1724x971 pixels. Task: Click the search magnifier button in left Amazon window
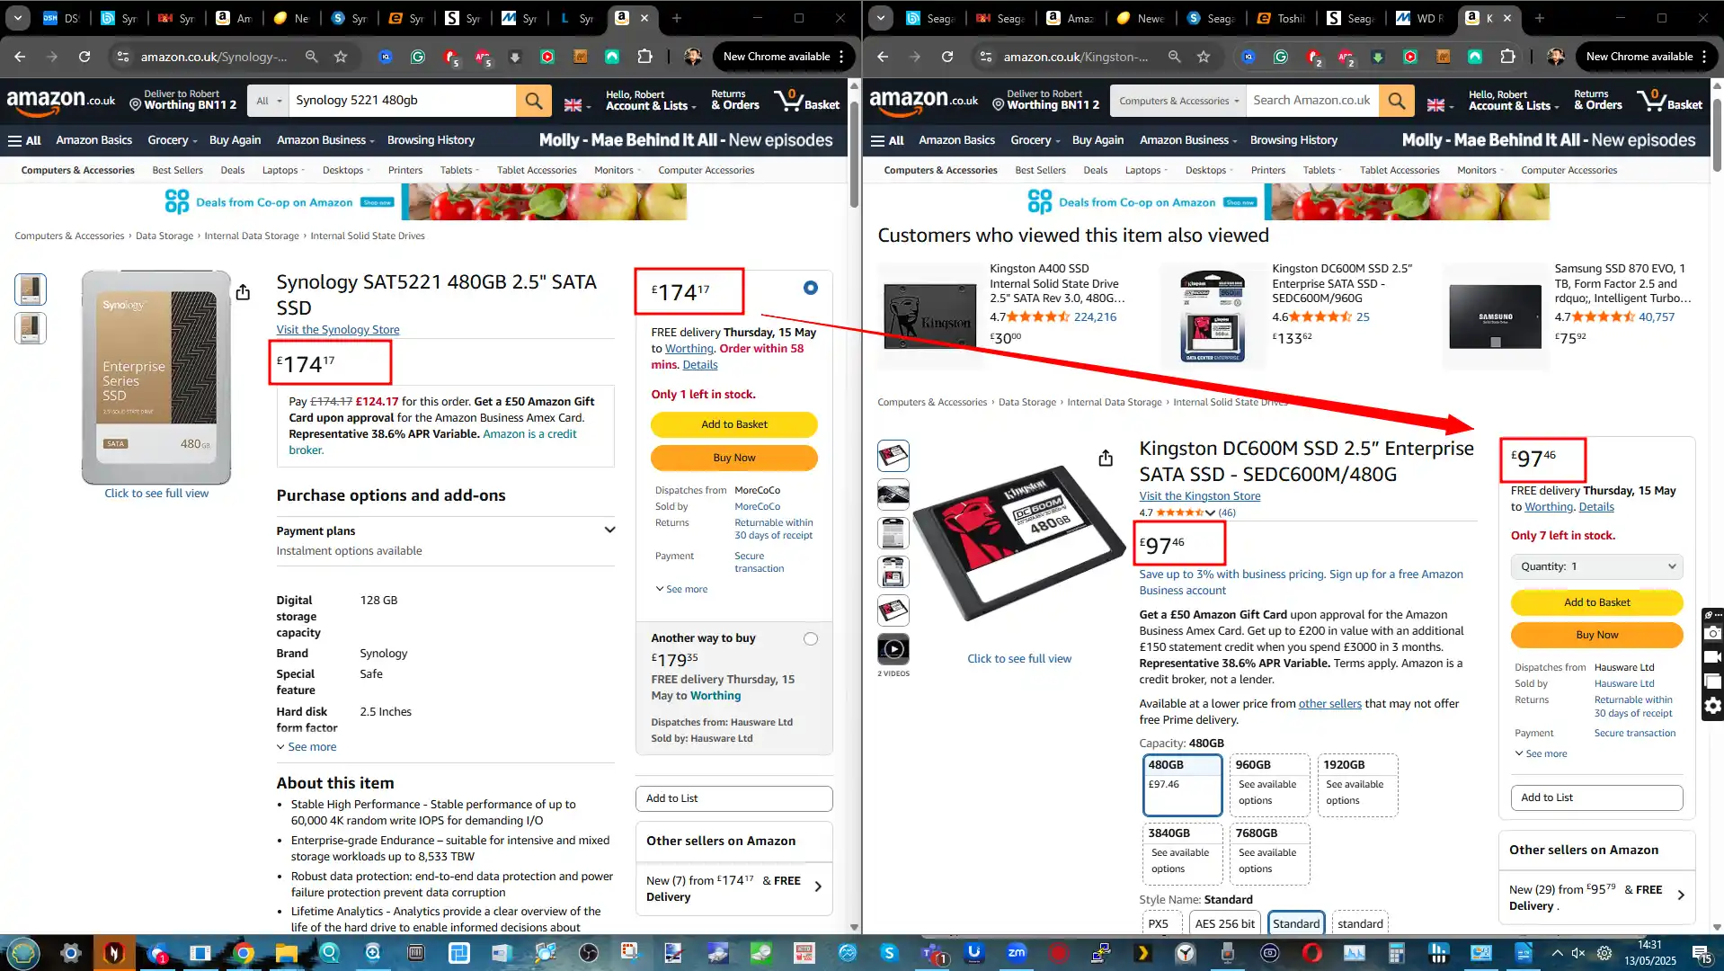(534, 101)
